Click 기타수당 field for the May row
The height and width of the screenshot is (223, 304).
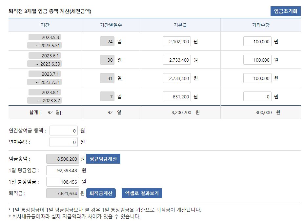click(x=257, y=42)
